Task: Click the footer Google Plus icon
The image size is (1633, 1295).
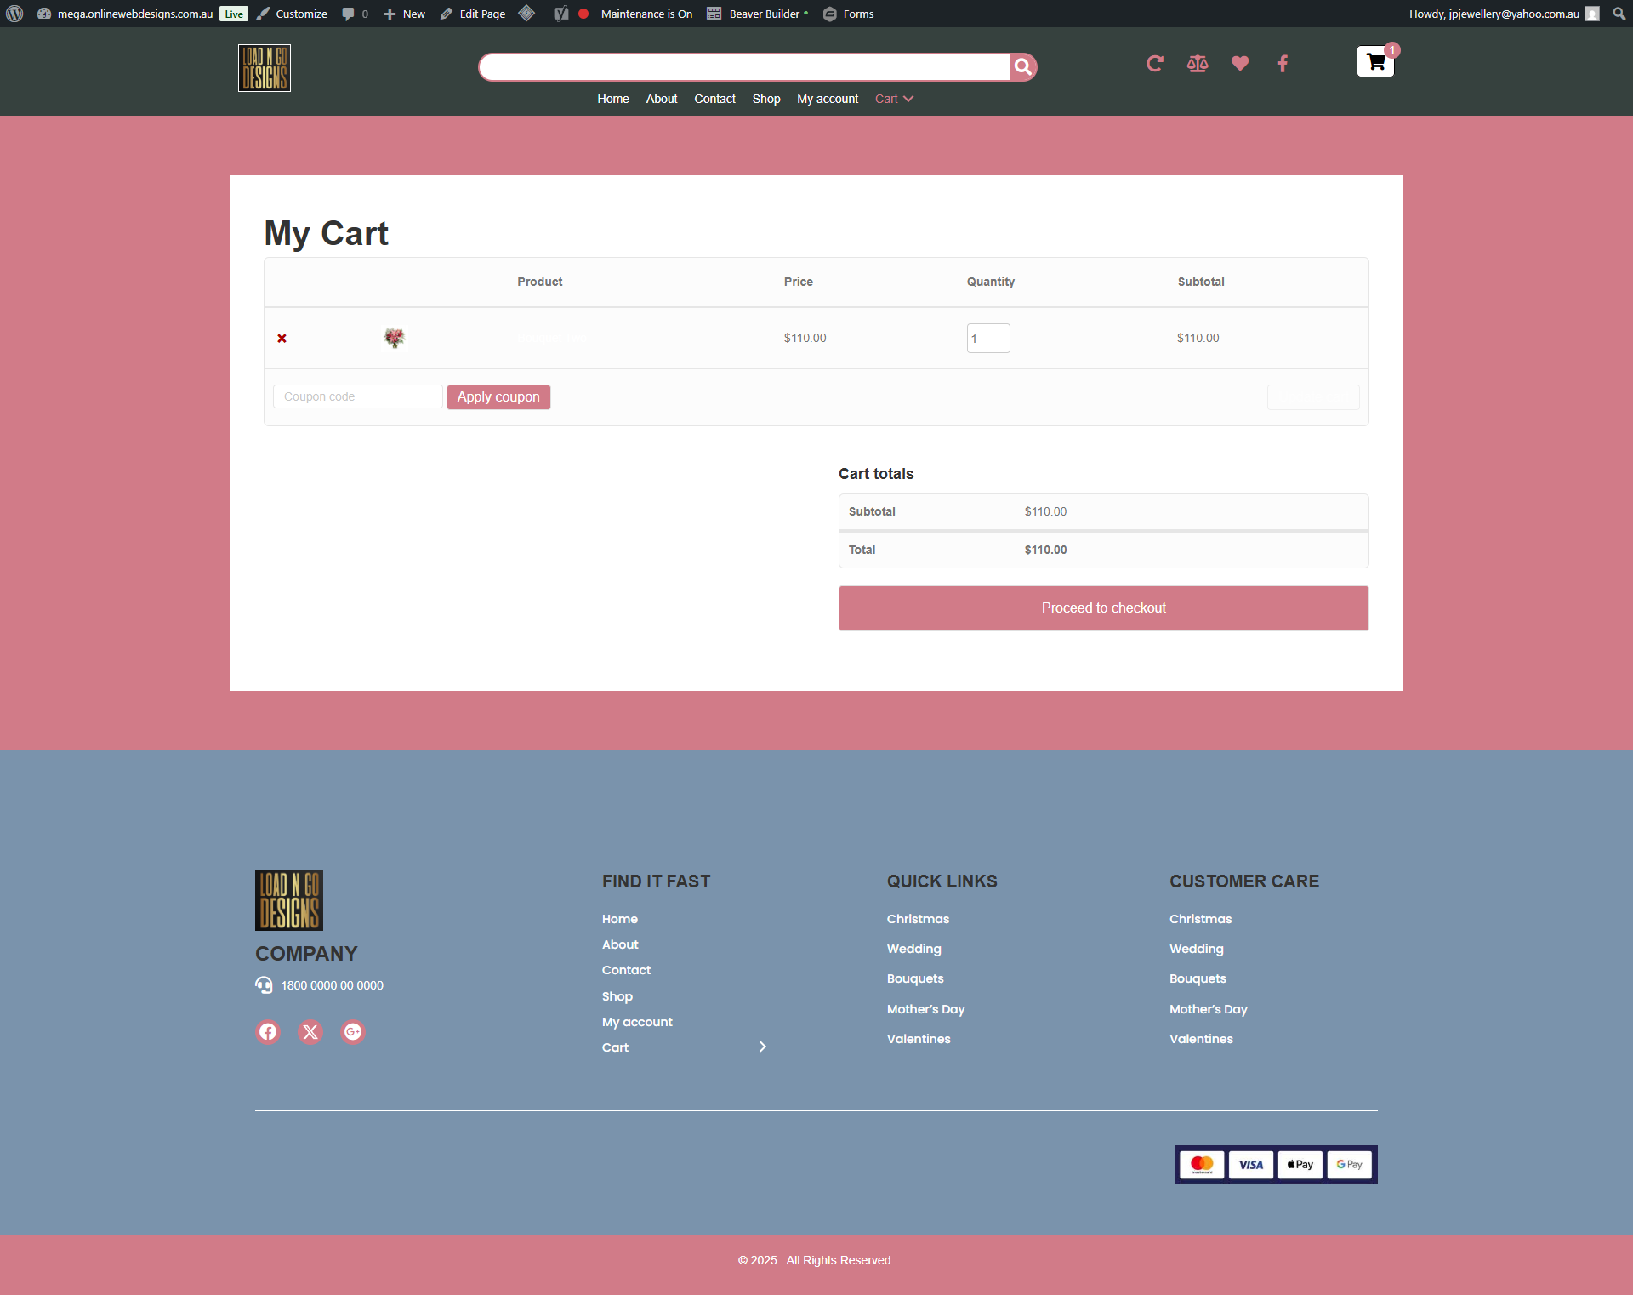Action: click(x=352, y=1032)
